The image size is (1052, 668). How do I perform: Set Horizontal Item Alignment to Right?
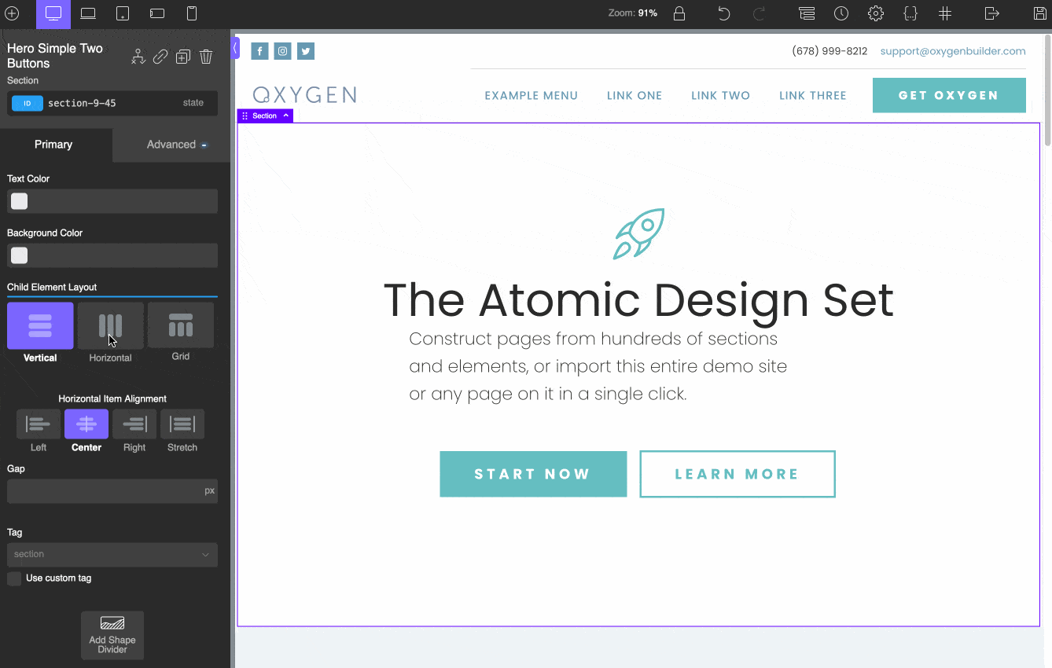[134, 425]
